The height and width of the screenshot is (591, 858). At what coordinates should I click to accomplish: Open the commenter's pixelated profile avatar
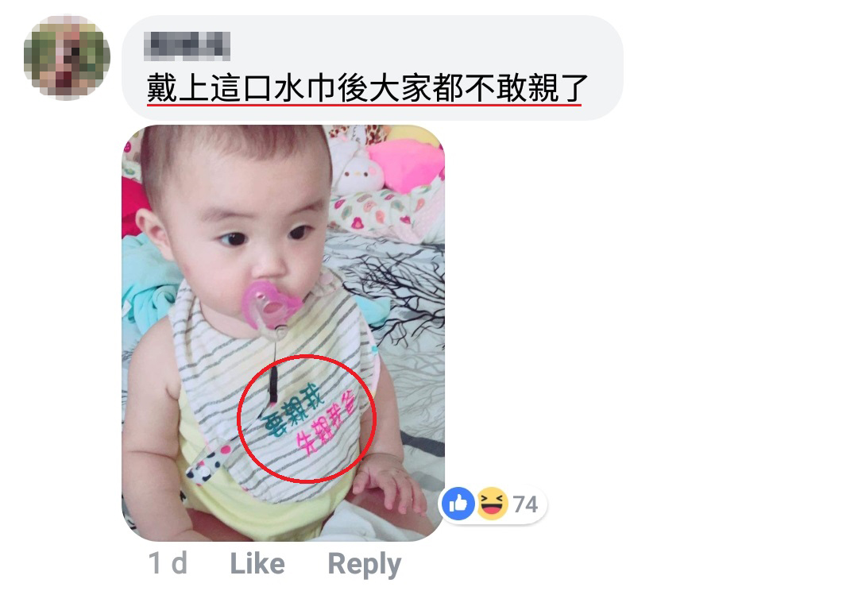pyautogui.click(x=67, y=57)
